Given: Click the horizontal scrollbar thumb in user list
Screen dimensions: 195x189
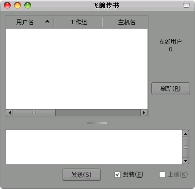Looking at the screenshot, I should [34, 112].
